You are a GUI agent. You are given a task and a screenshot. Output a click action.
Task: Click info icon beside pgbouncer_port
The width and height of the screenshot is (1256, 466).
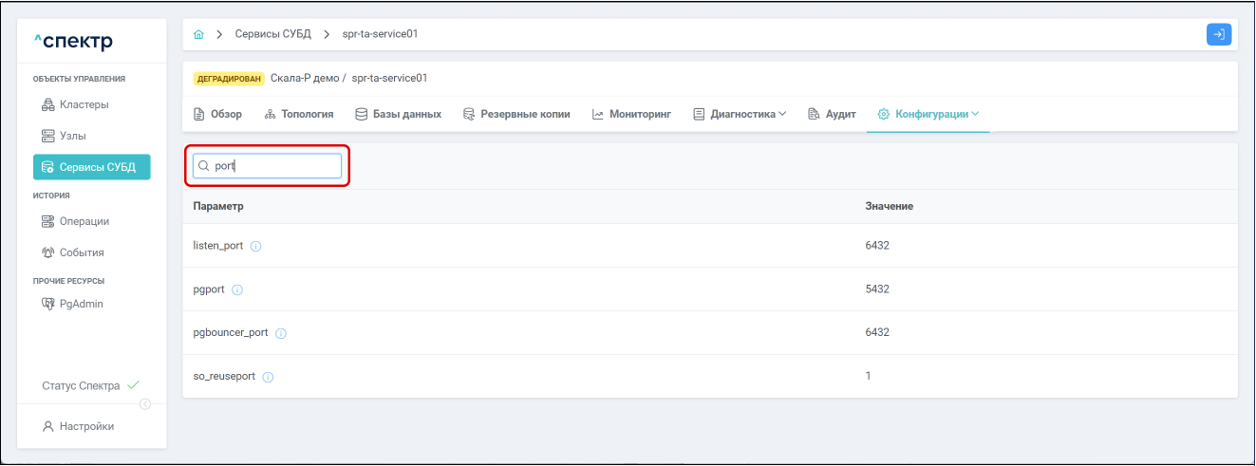pyautogui.click(x=281, y=333)
